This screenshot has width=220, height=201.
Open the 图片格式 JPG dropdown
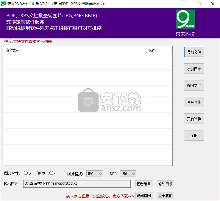94,174
